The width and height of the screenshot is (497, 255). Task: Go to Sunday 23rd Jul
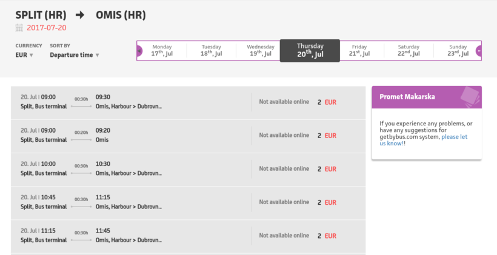pyautogui.click(x=457, y=51)
